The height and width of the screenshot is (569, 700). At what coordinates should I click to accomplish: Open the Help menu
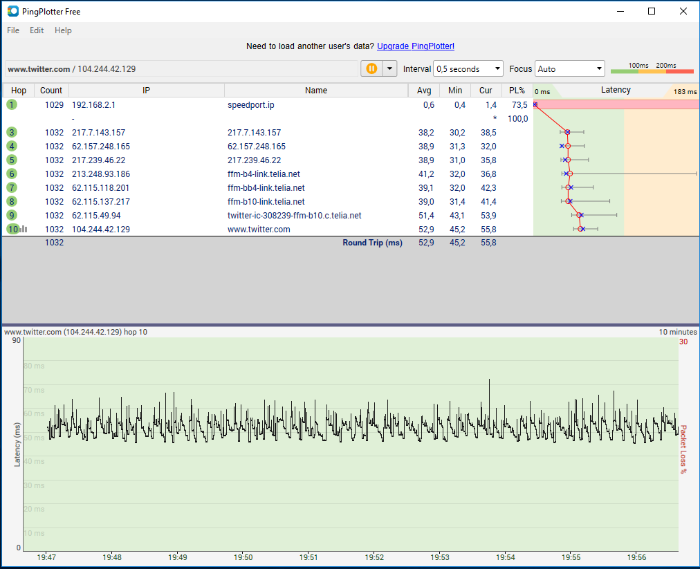[x=63, y=30]
